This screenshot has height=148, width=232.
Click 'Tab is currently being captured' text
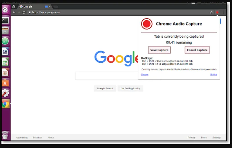point(179,36)
